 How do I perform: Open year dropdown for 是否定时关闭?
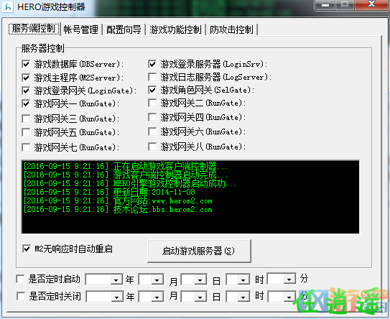tap(116, 297)
